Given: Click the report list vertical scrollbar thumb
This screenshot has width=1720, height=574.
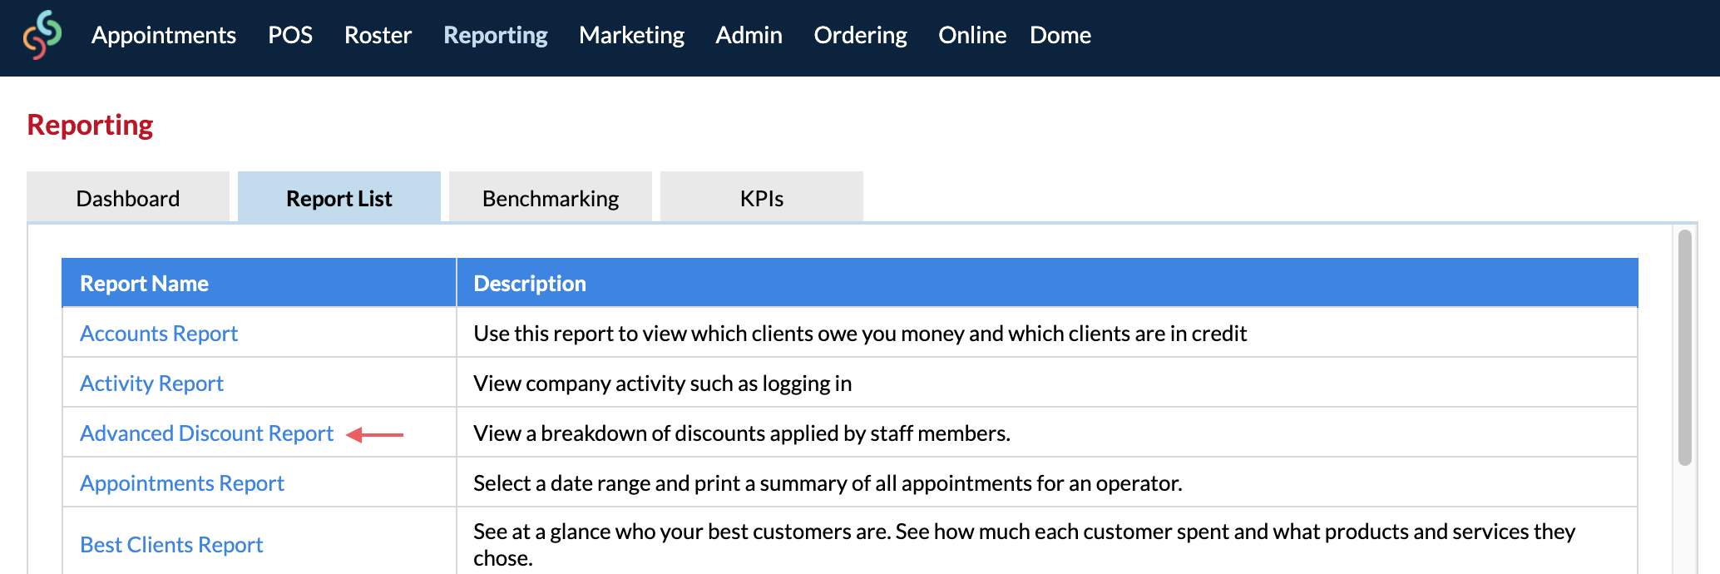Looking at the screenshot, I should [1685, 348].
